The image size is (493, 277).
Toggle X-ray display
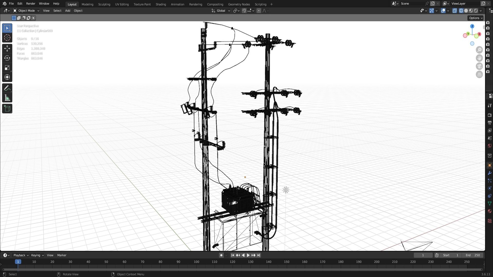tap(454, 11)
